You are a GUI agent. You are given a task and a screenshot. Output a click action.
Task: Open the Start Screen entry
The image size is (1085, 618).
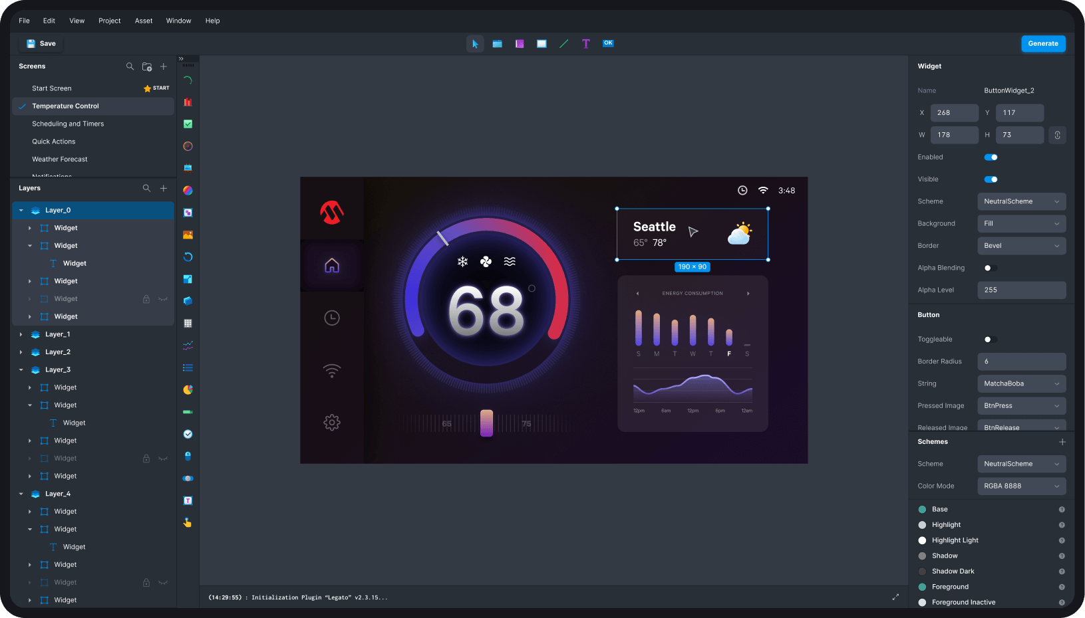[x=93, y=88]
